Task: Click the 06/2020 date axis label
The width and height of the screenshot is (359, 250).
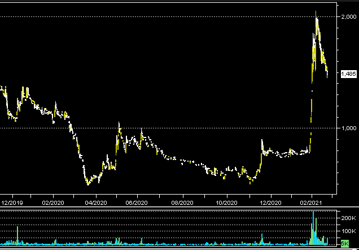Action: [137, 202]
